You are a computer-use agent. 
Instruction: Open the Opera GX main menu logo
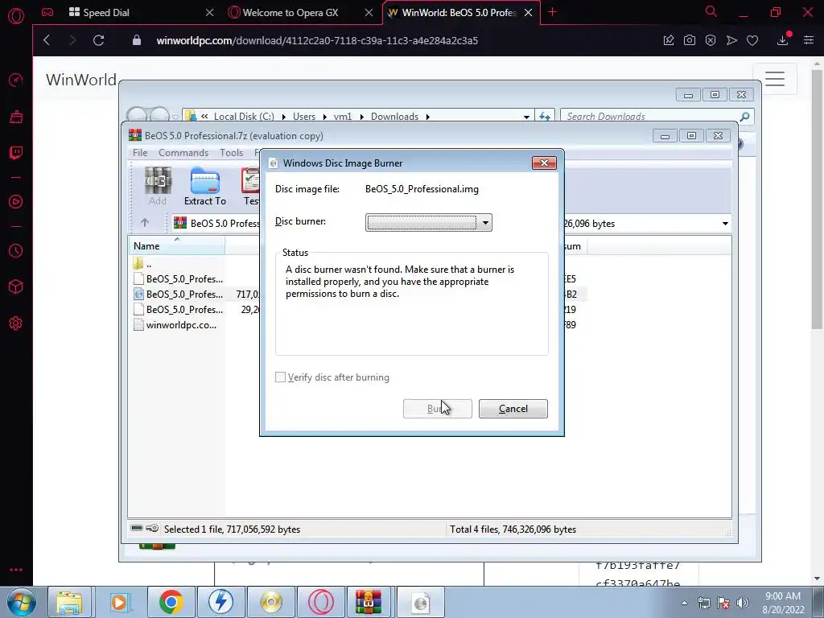click(16, 16)
